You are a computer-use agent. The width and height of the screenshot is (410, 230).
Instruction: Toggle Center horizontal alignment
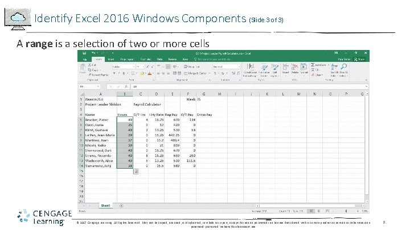[x=163, y=73]
